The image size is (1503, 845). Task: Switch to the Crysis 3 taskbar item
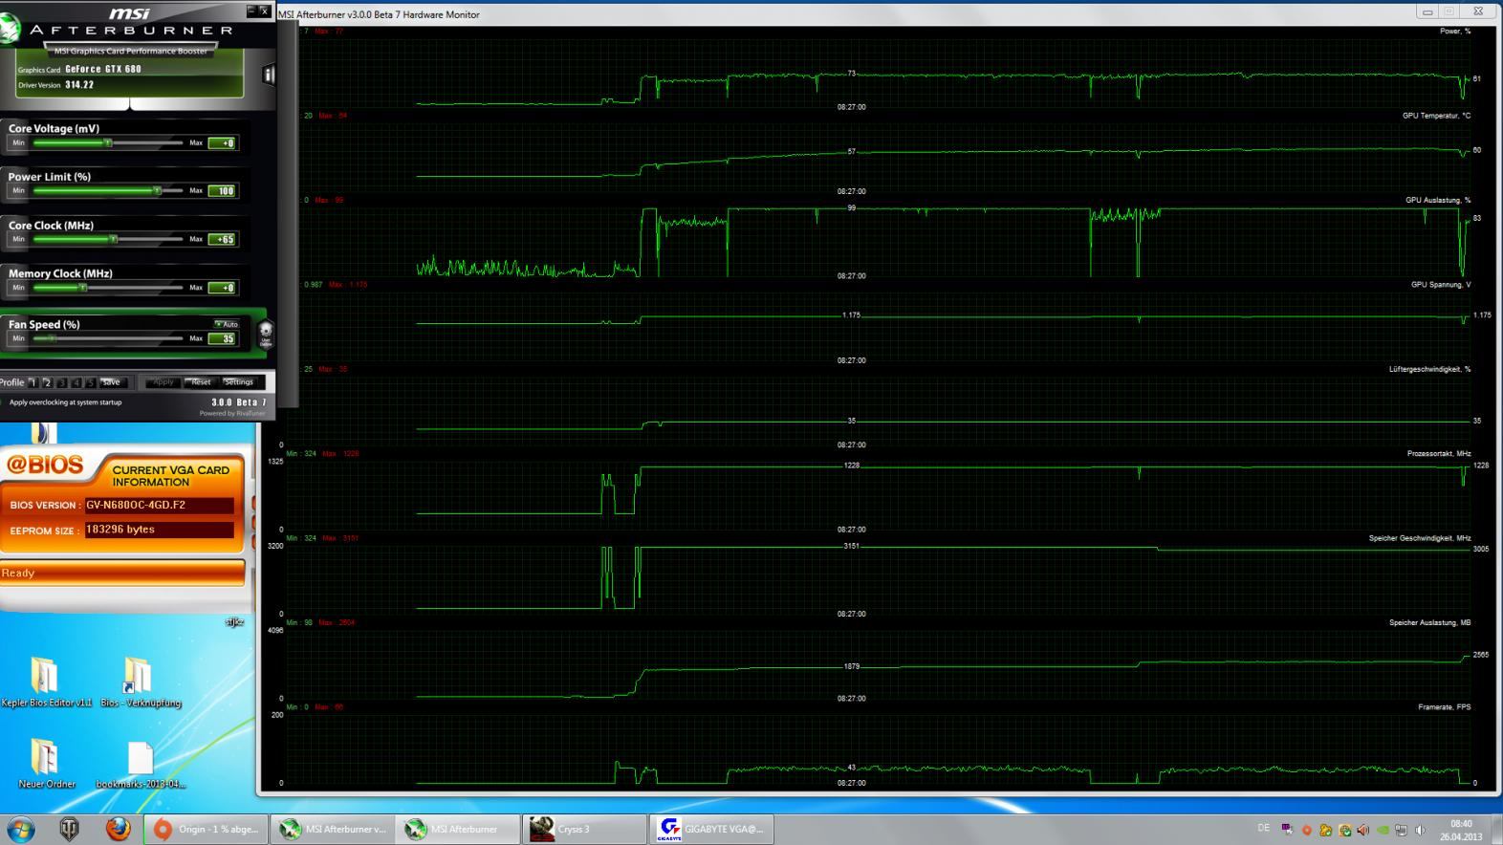(584, 829)
